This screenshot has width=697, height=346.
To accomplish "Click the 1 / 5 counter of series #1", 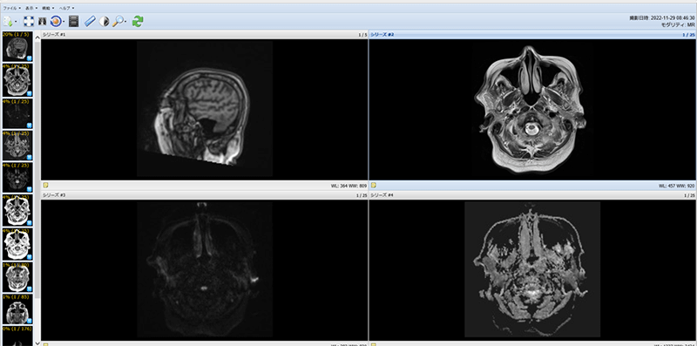I will point(362,35).
